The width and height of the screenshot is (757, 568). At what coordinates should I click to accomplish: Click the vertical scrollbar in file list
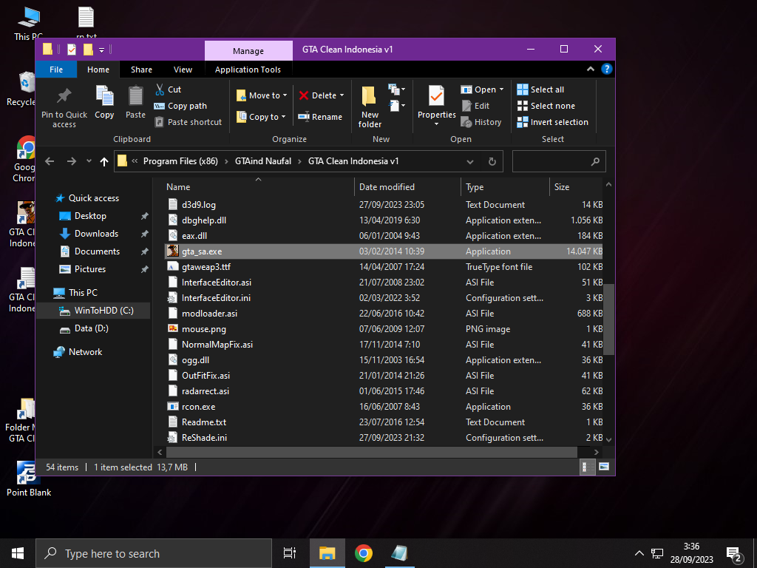coord(609,319)
